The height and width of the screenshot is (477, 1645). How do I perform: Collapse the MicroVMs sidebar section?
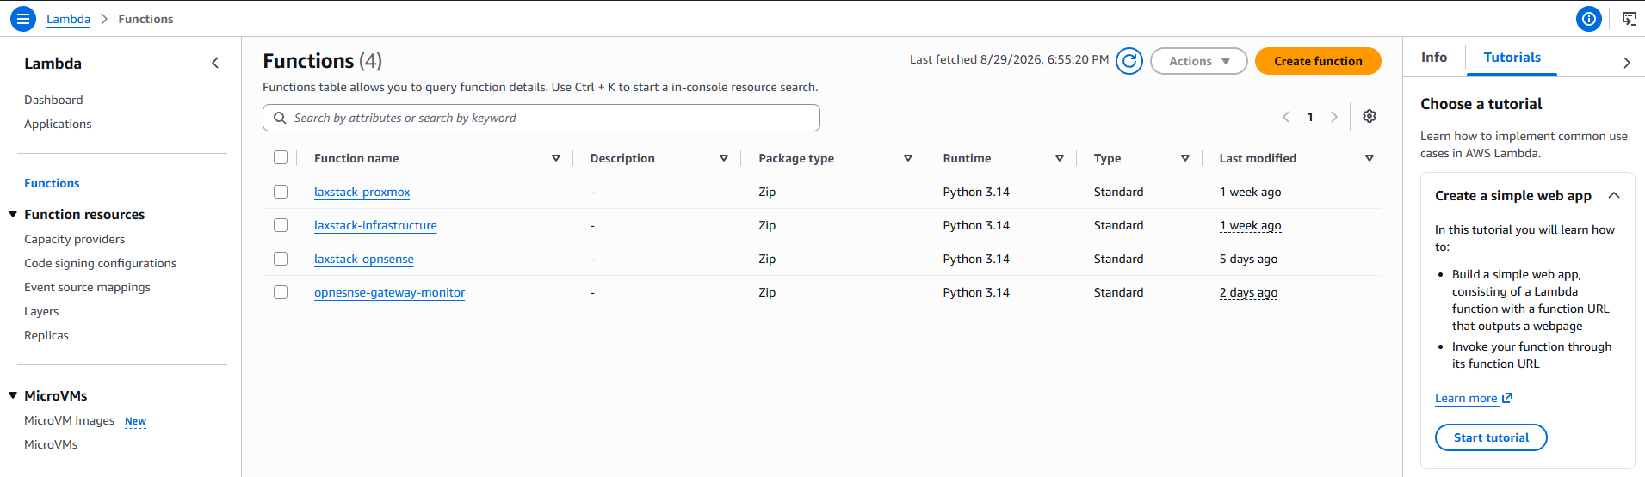tap(13, 395)
